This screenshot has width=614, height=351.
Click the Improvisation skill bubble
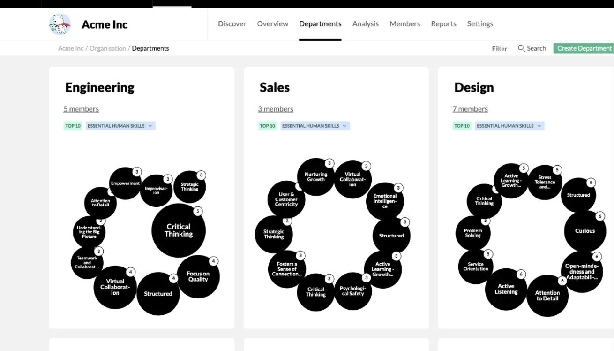click(156, 191)
